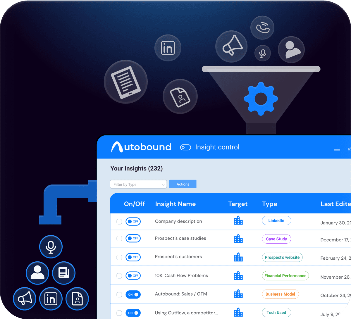
Task: Turn on the Company description toggle
Action: pyautogui.click(x=133, y=221)
